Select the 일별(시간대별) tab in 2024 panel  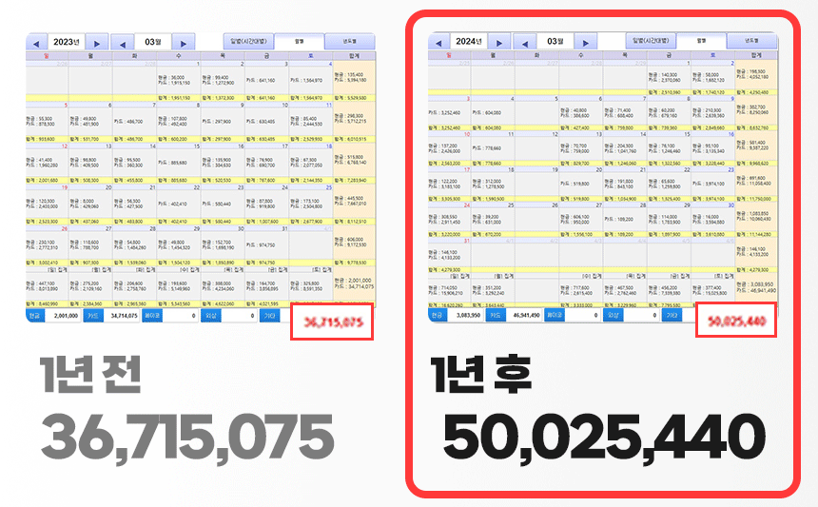point(651,40)
